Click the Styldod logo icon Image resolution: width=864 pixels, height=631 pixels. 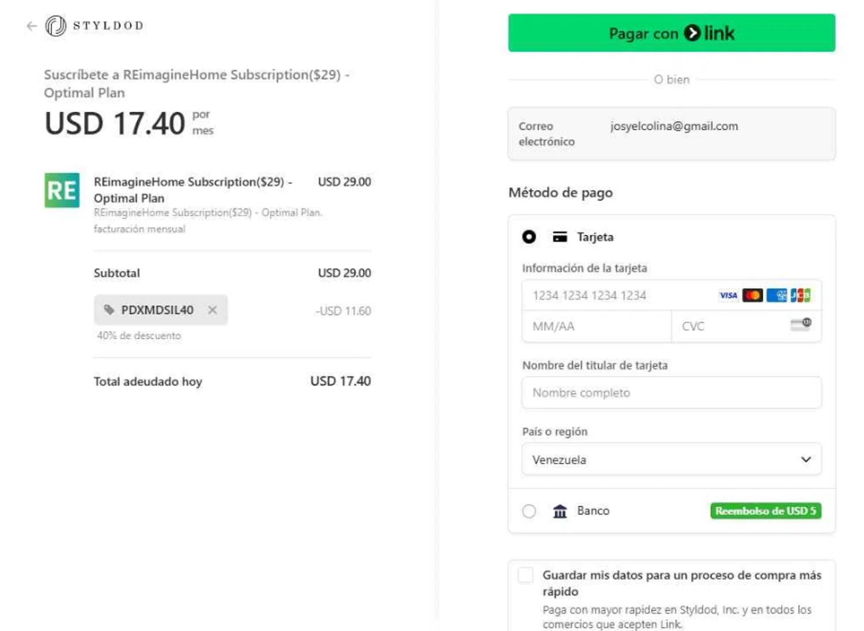[56, 26]
